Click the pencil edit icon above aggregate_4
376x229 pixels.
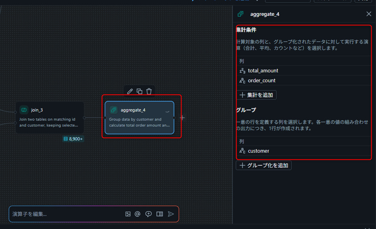(130, 91)
